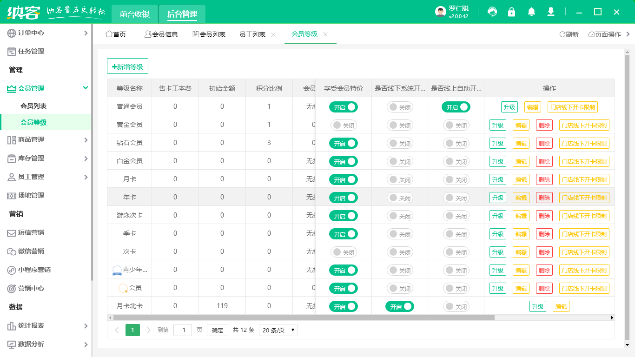Click the 罗仁聪 user avatar
The image size is (635, 357).
point(441,12)
